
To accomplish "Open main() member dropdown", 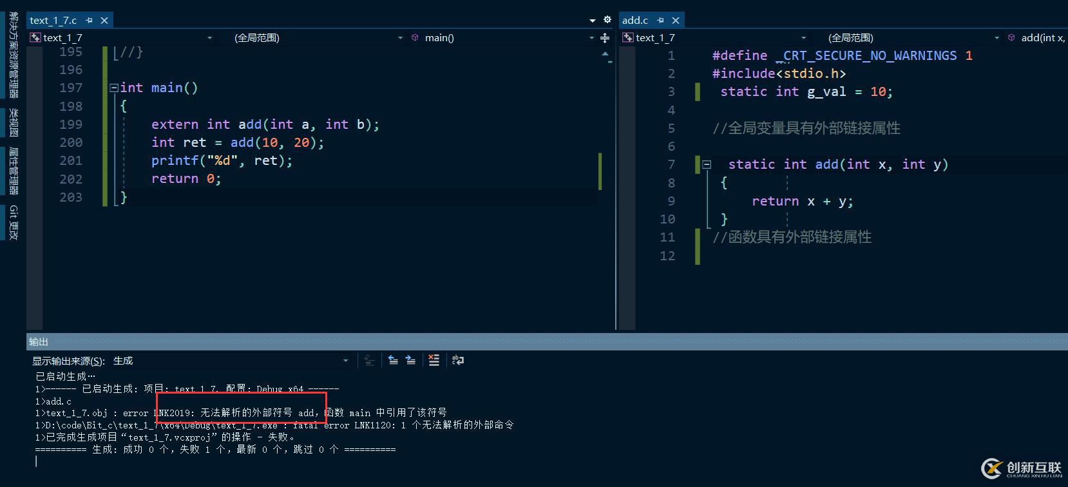I will pyautogui.click(x=591, y=38).
